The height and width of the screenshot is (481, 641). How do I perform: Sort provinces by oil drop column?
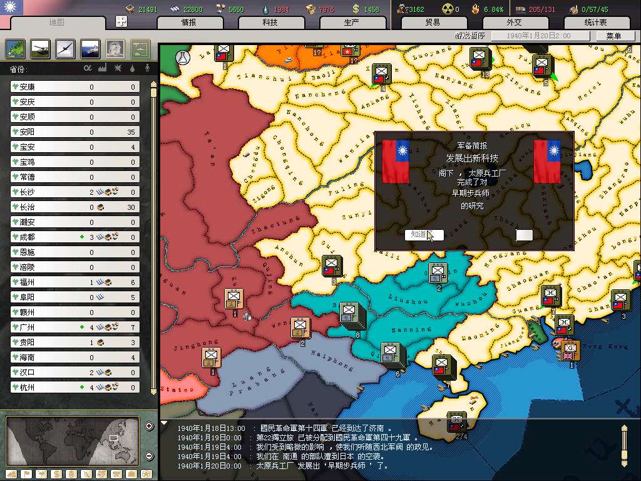[133, 68]
